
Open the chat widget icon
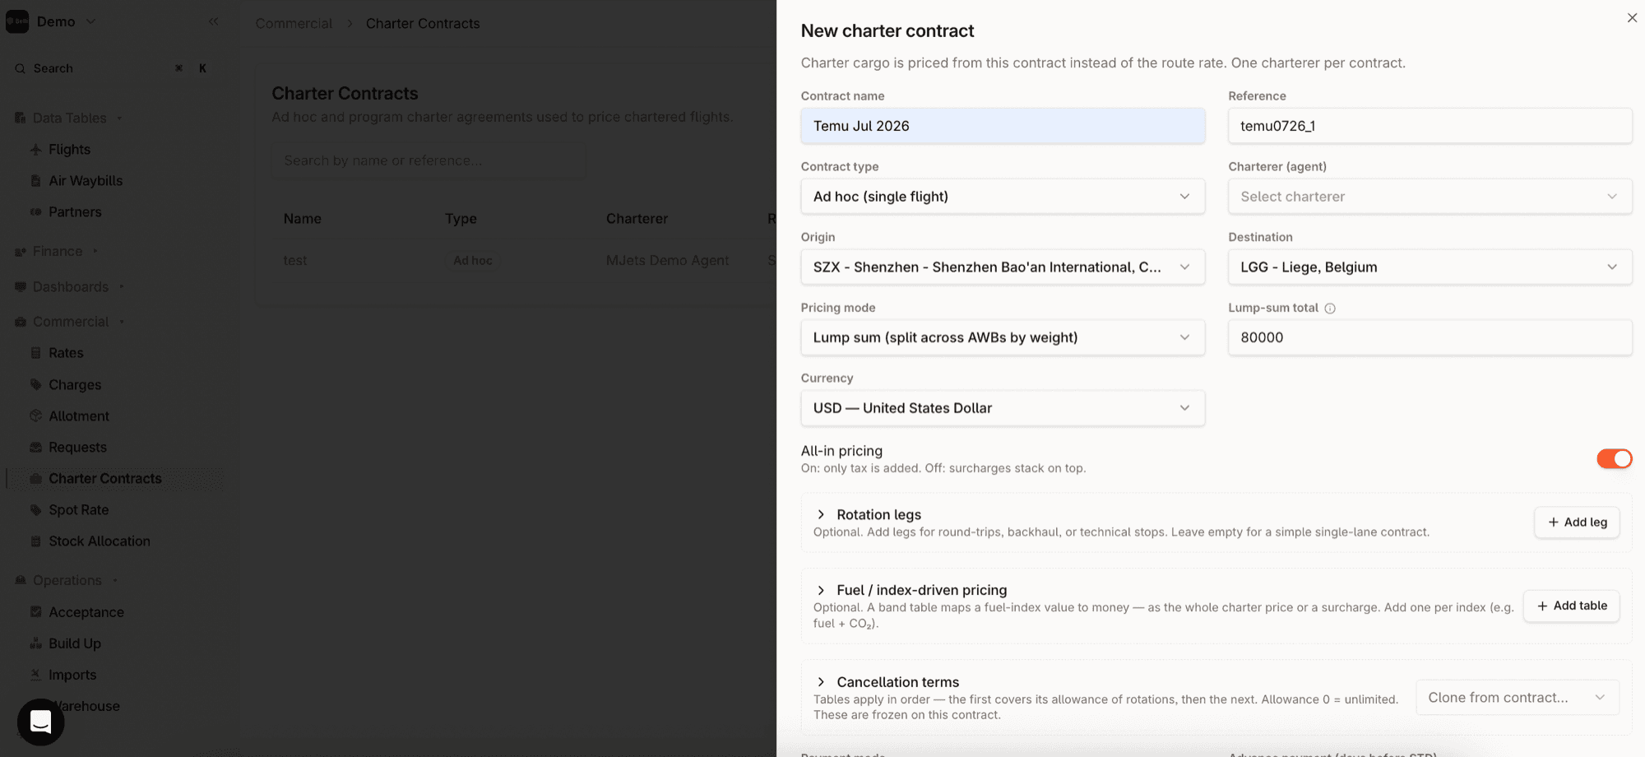click(x=41, y=722)
